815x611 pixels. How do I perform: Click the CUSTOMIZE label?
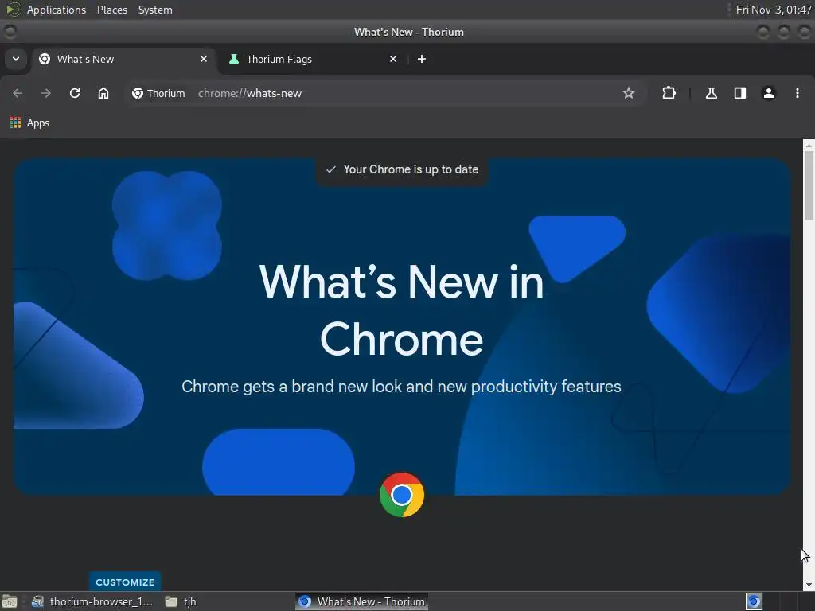click(x=125, y=582)
